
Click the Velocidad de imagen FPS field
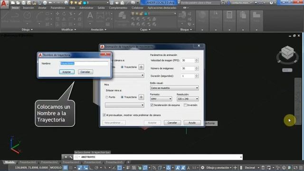click(188, 60)
